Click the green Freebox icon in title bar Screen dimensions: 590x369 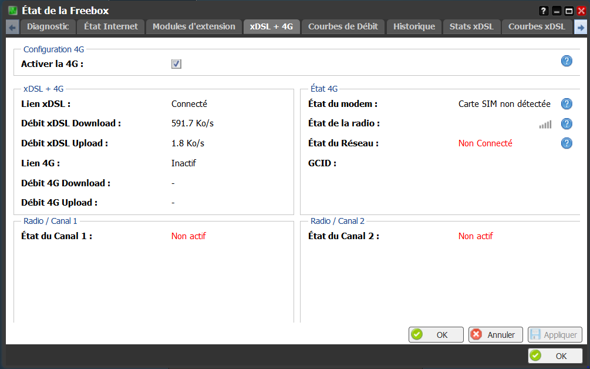pos(12,11)
